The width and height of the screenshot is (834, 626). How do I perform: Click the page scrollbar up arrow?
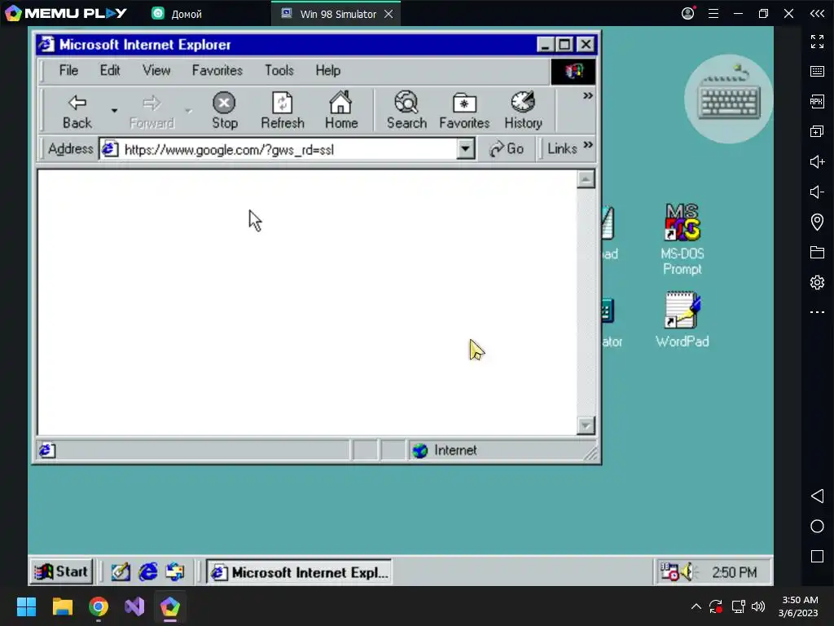[586, 179]
